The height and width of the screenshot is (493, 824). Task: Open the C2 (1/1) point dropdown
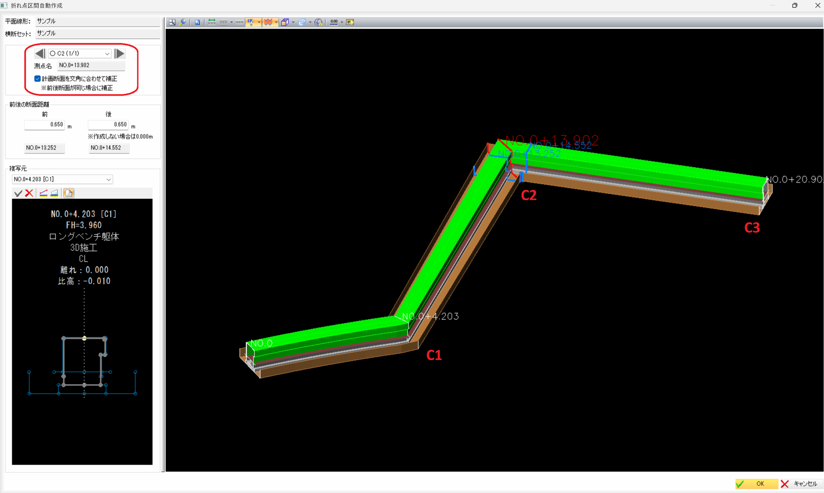pos(79,54)
